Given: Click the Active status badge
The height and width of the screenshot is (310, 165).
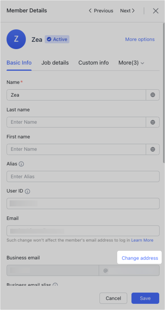Looking at the screenshot, I should coord(57,39).
